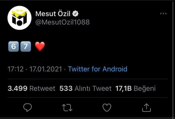Open the three-dot more options menu
The image size is (175, 119).
coord(163,13)
